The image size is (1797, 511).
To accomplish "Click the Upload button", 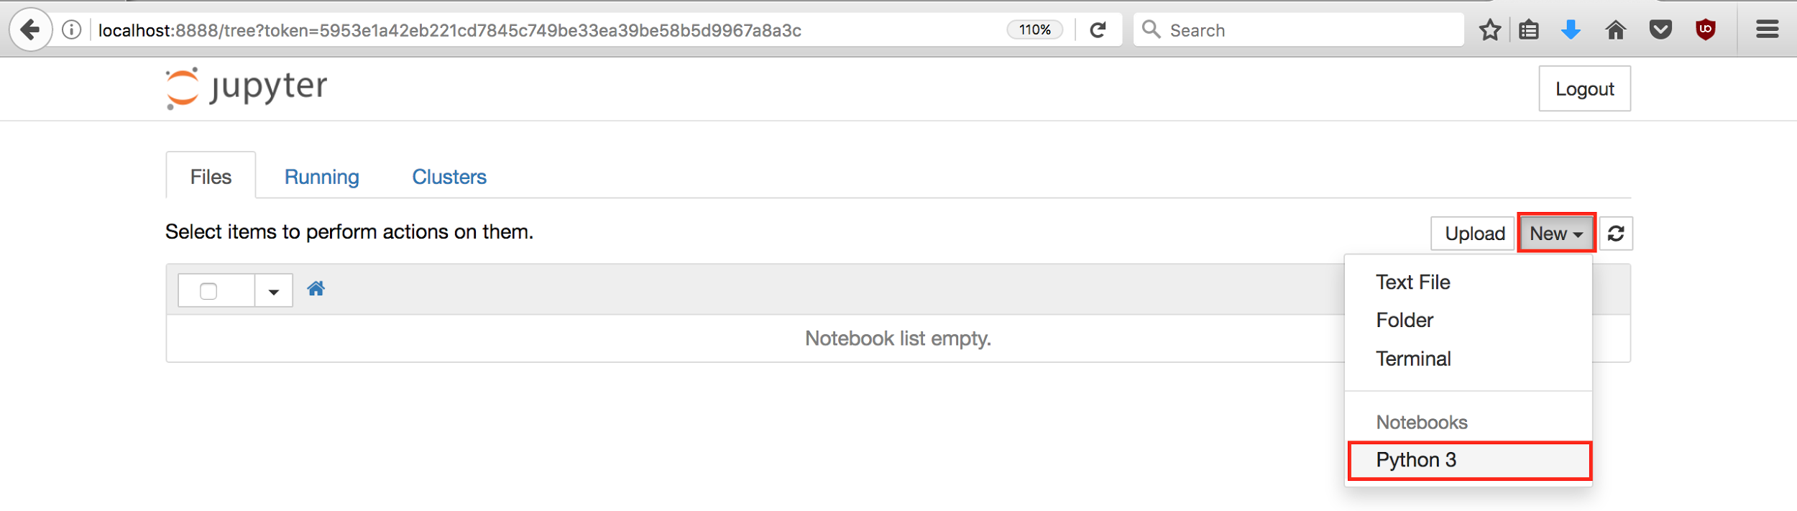I will coord(1472,233).
